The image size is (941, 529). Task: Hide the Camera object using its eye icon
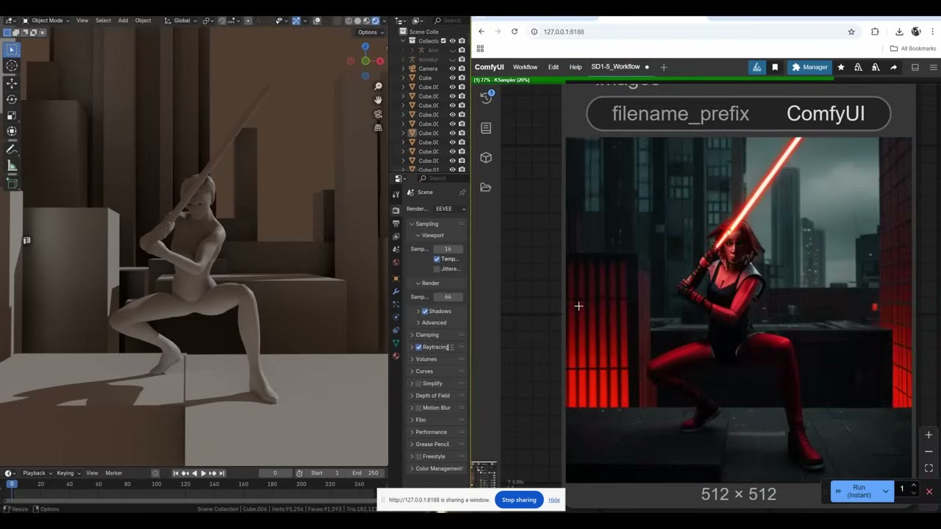452,68
